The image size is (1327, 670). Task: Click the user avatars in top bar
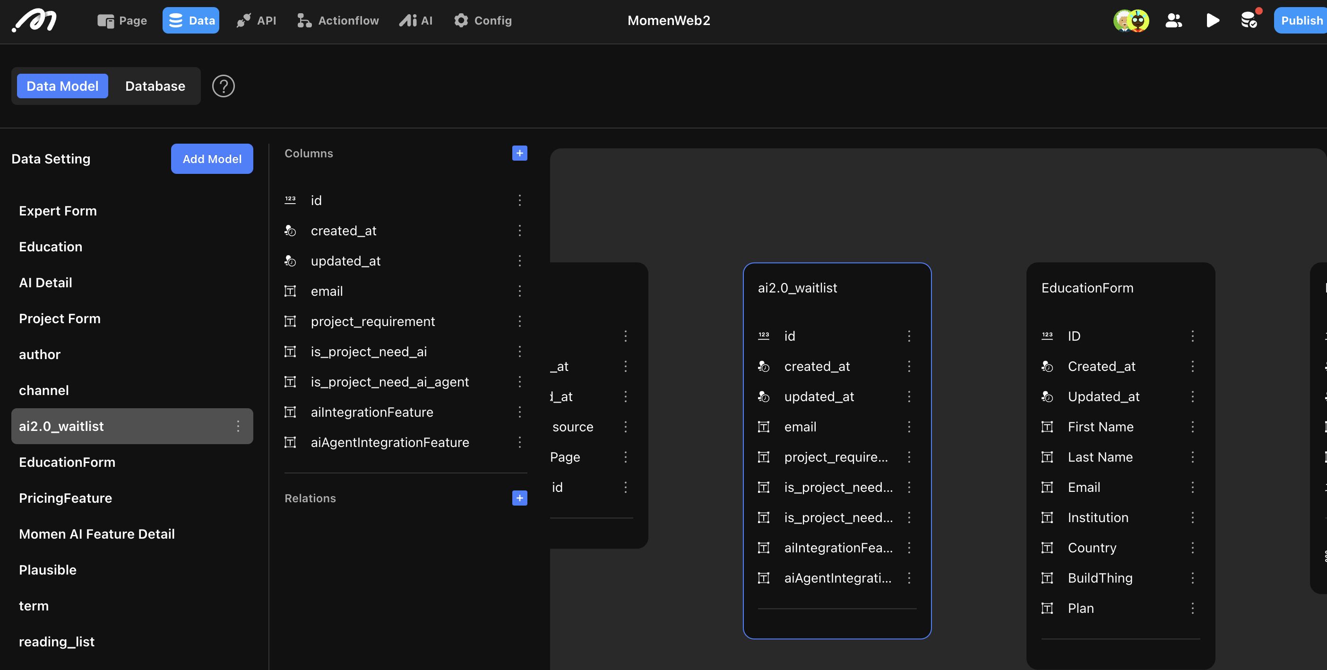(1131, 21)
